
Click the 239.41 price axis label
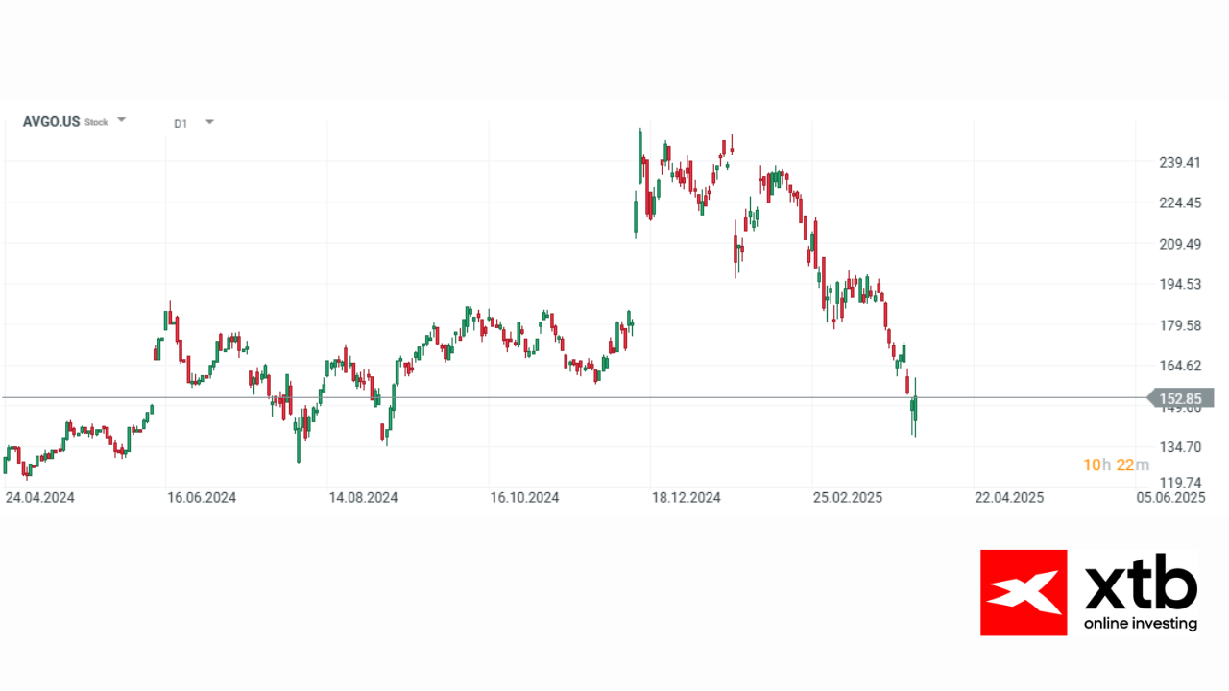1180,162
